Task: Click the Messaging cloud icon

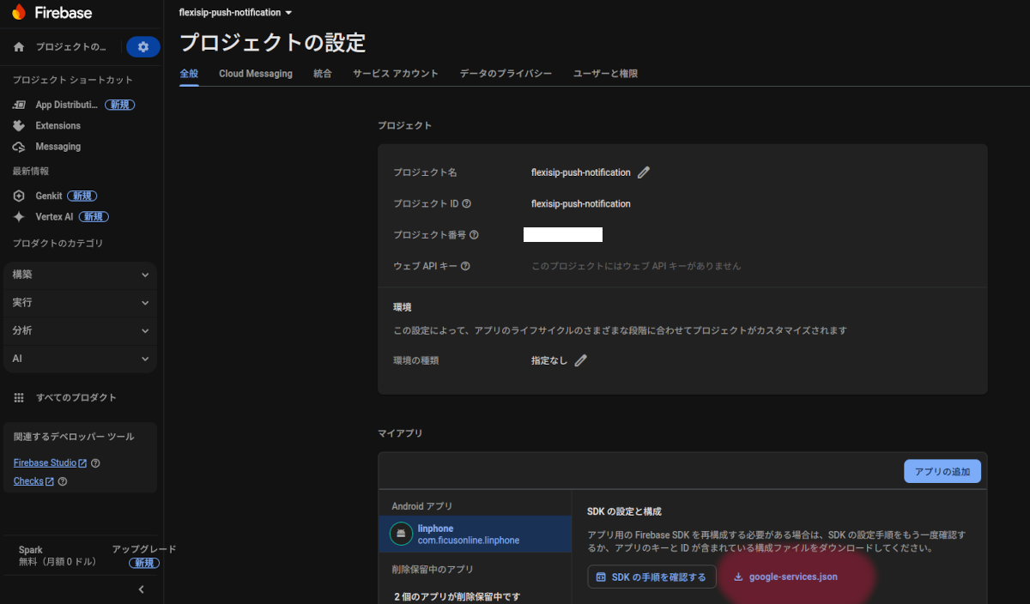Action: 19,147
